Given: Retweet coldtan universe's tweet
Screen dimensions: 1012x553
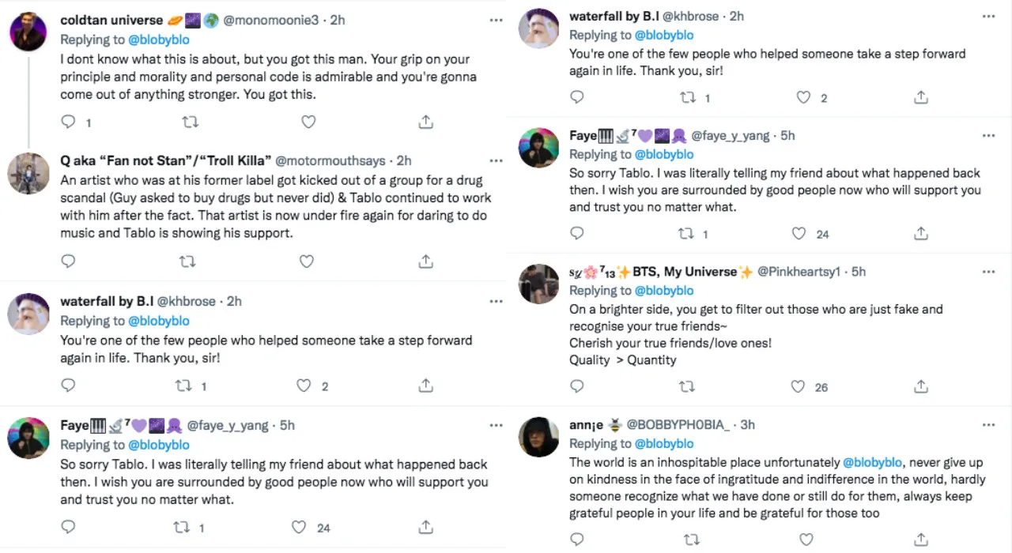Looking at the screenshot, I should (190, 122).
